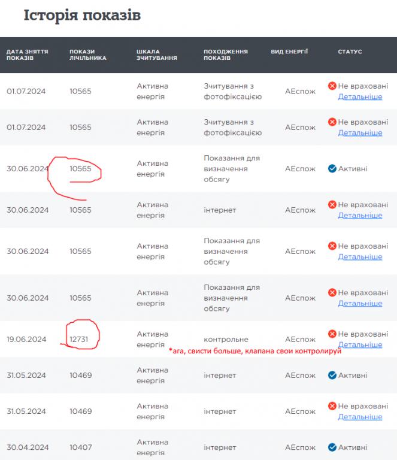Click red X icon in topmost table row
397x460 pixels.
click(332, 86)
